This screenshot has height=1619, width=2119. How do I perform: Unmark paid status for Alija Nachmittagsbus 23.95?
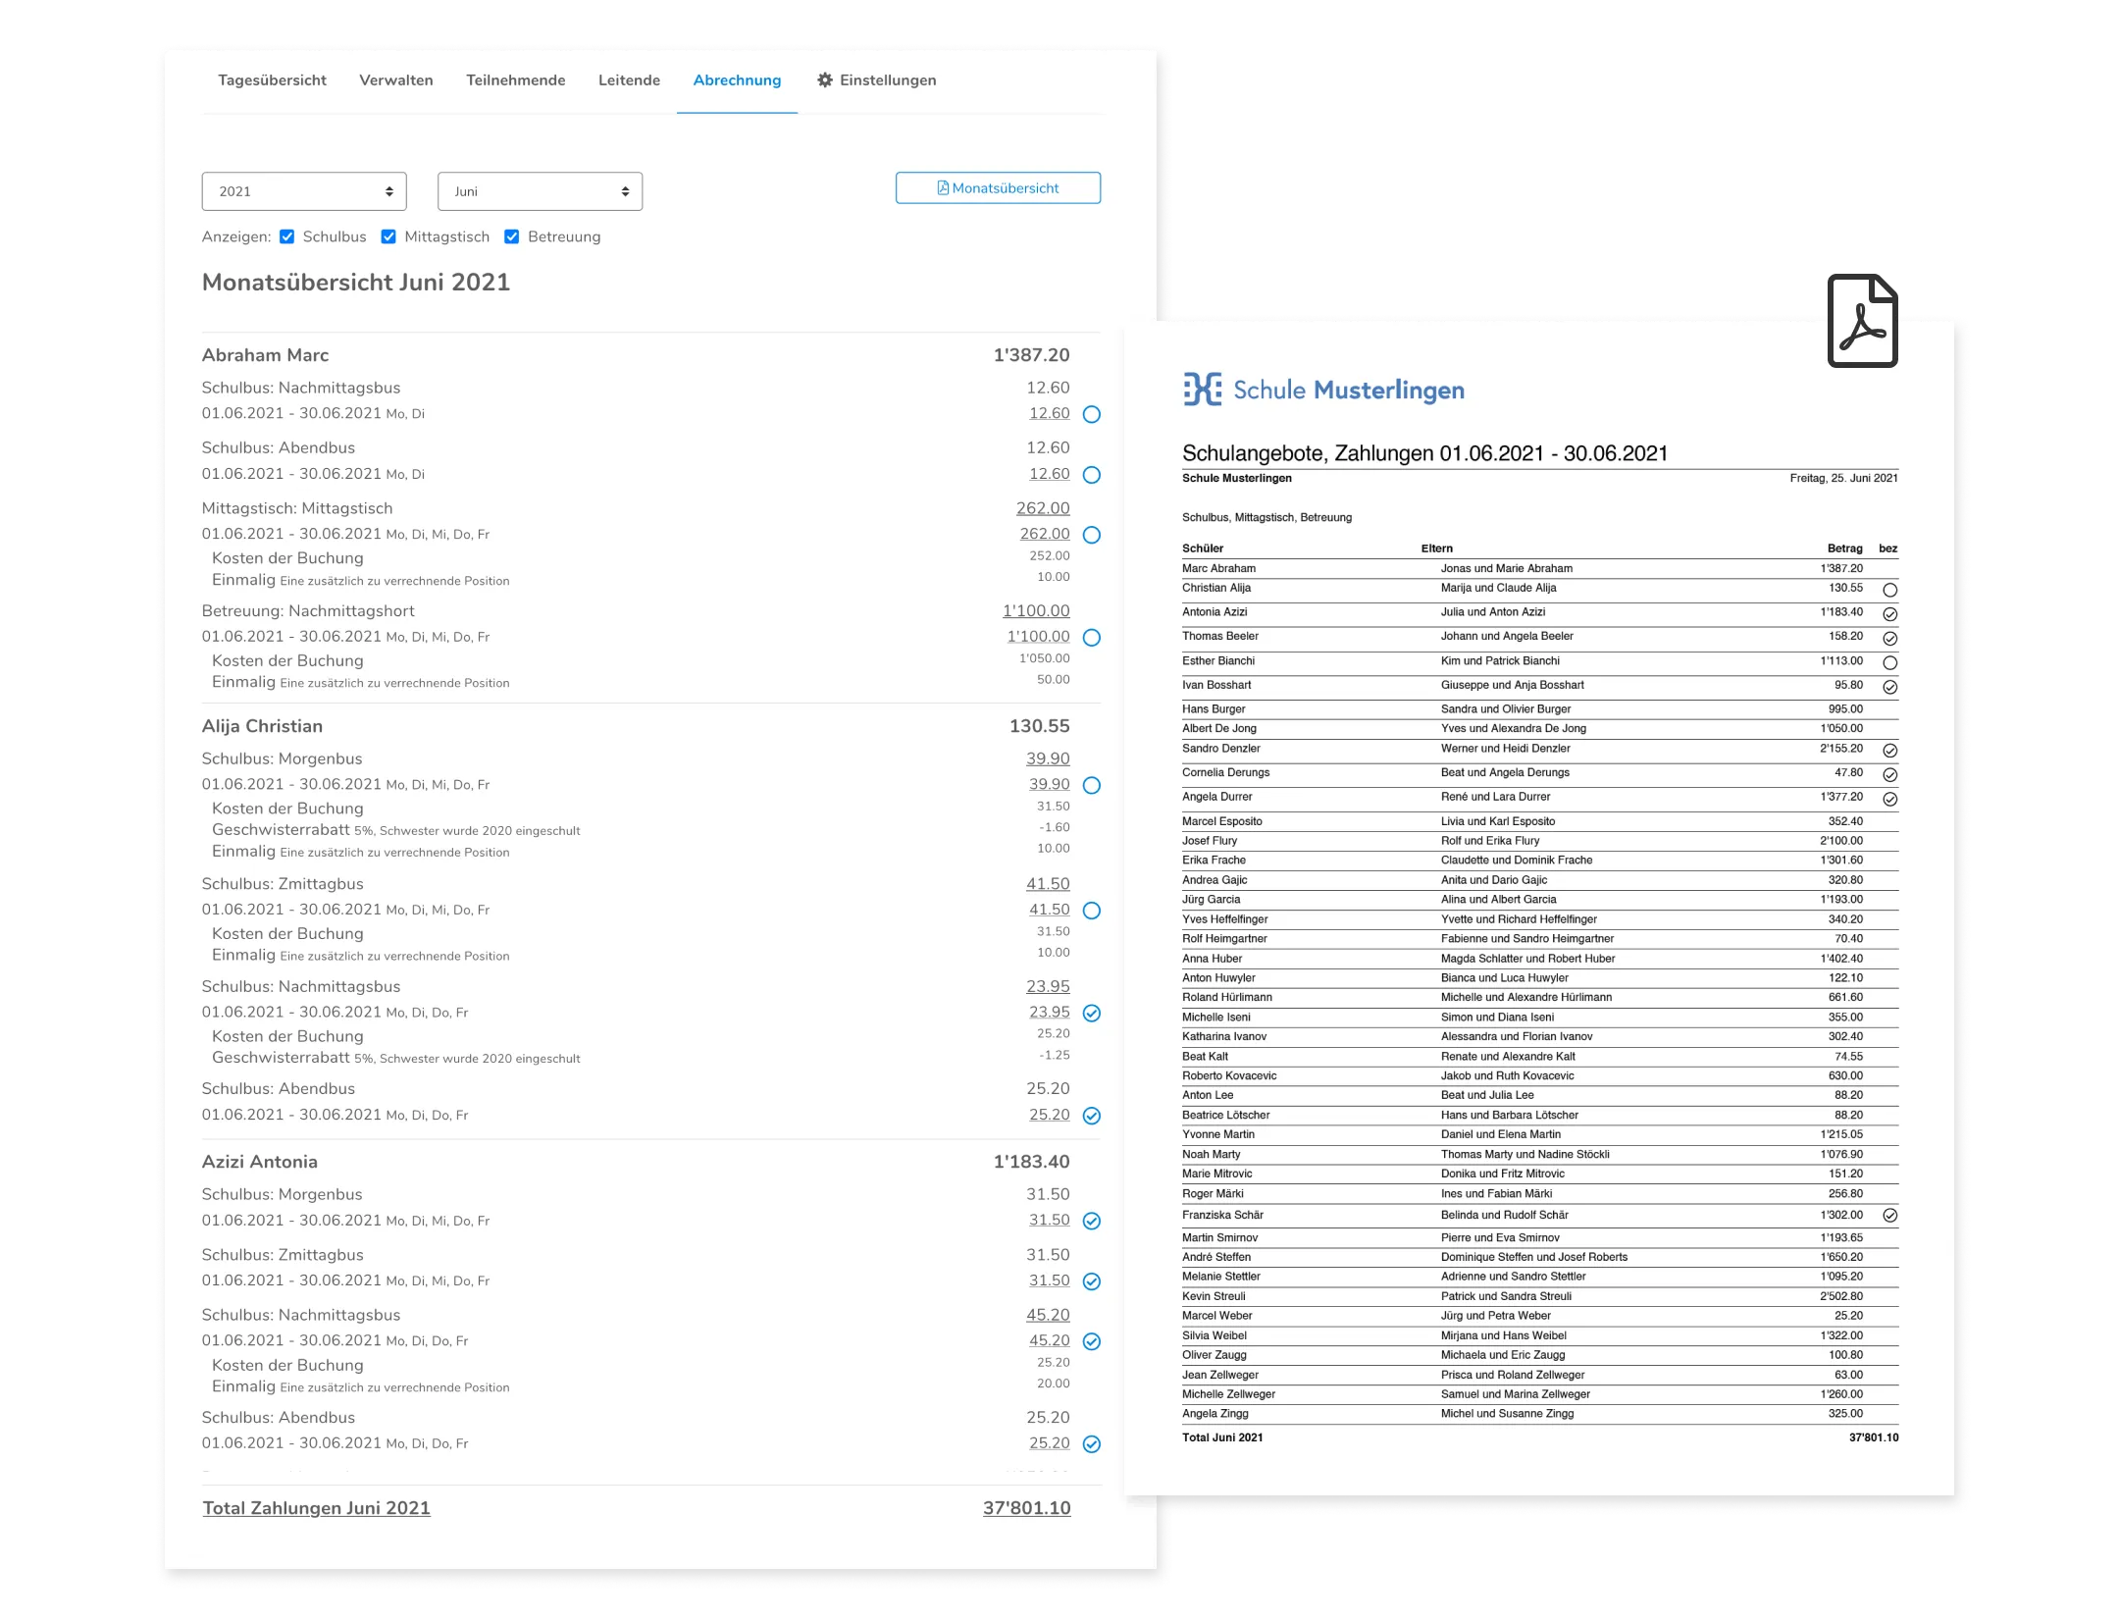coord(1091,1013)
